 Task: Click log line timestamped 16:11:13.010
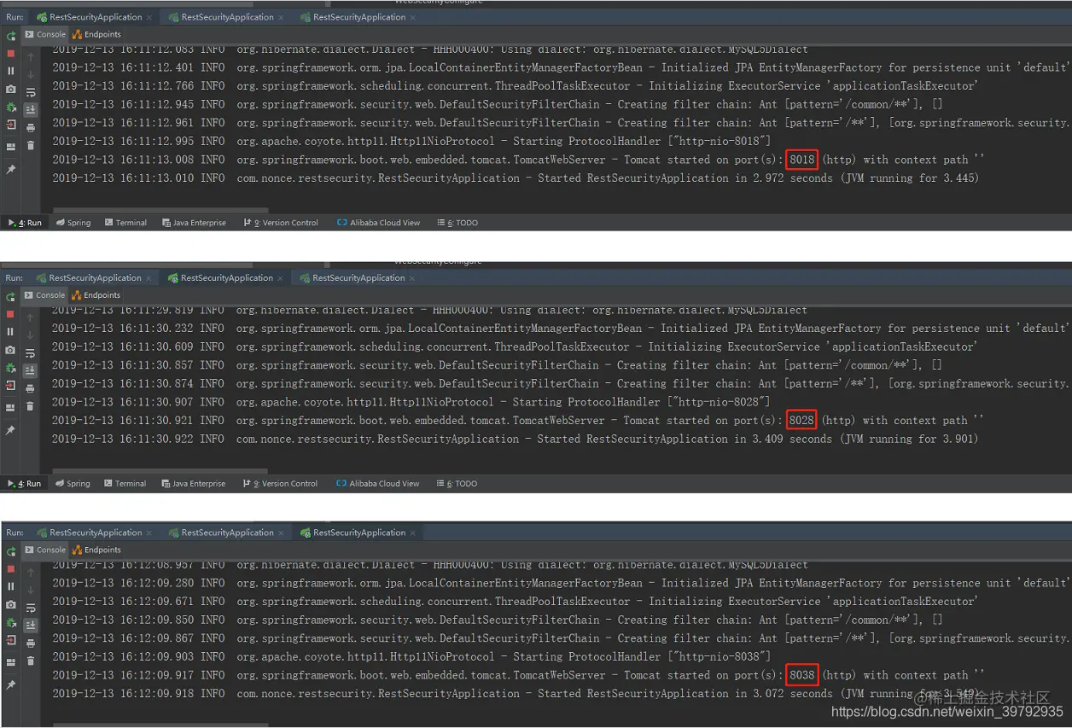tap(516, 178)
